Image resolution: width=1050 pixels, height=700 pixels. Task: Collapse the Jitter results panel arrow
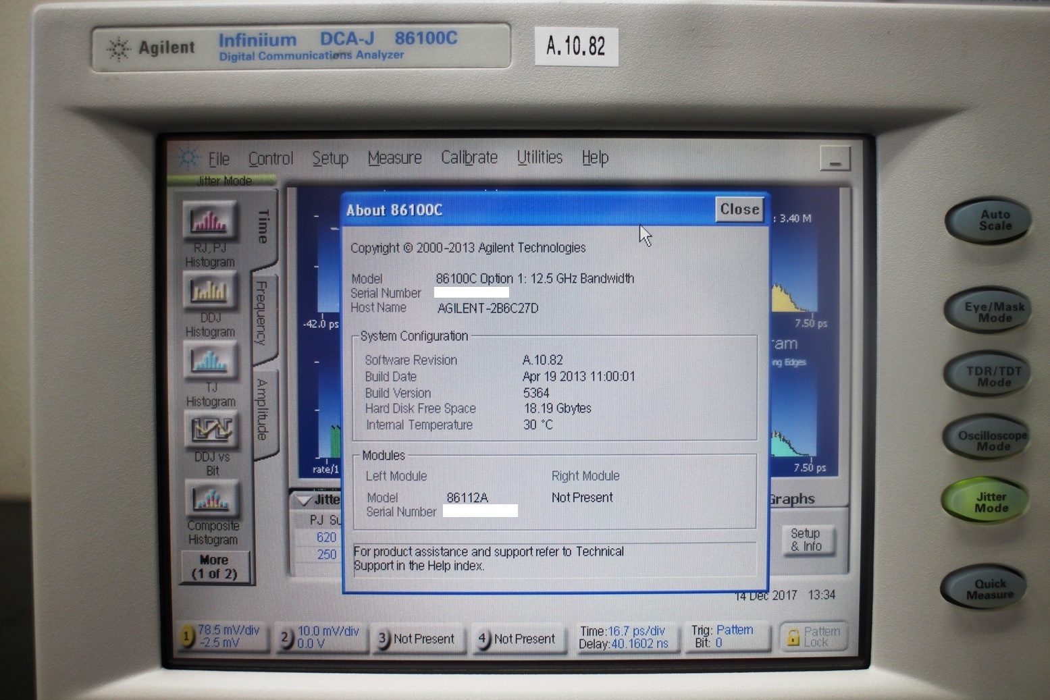coord(305,500)
